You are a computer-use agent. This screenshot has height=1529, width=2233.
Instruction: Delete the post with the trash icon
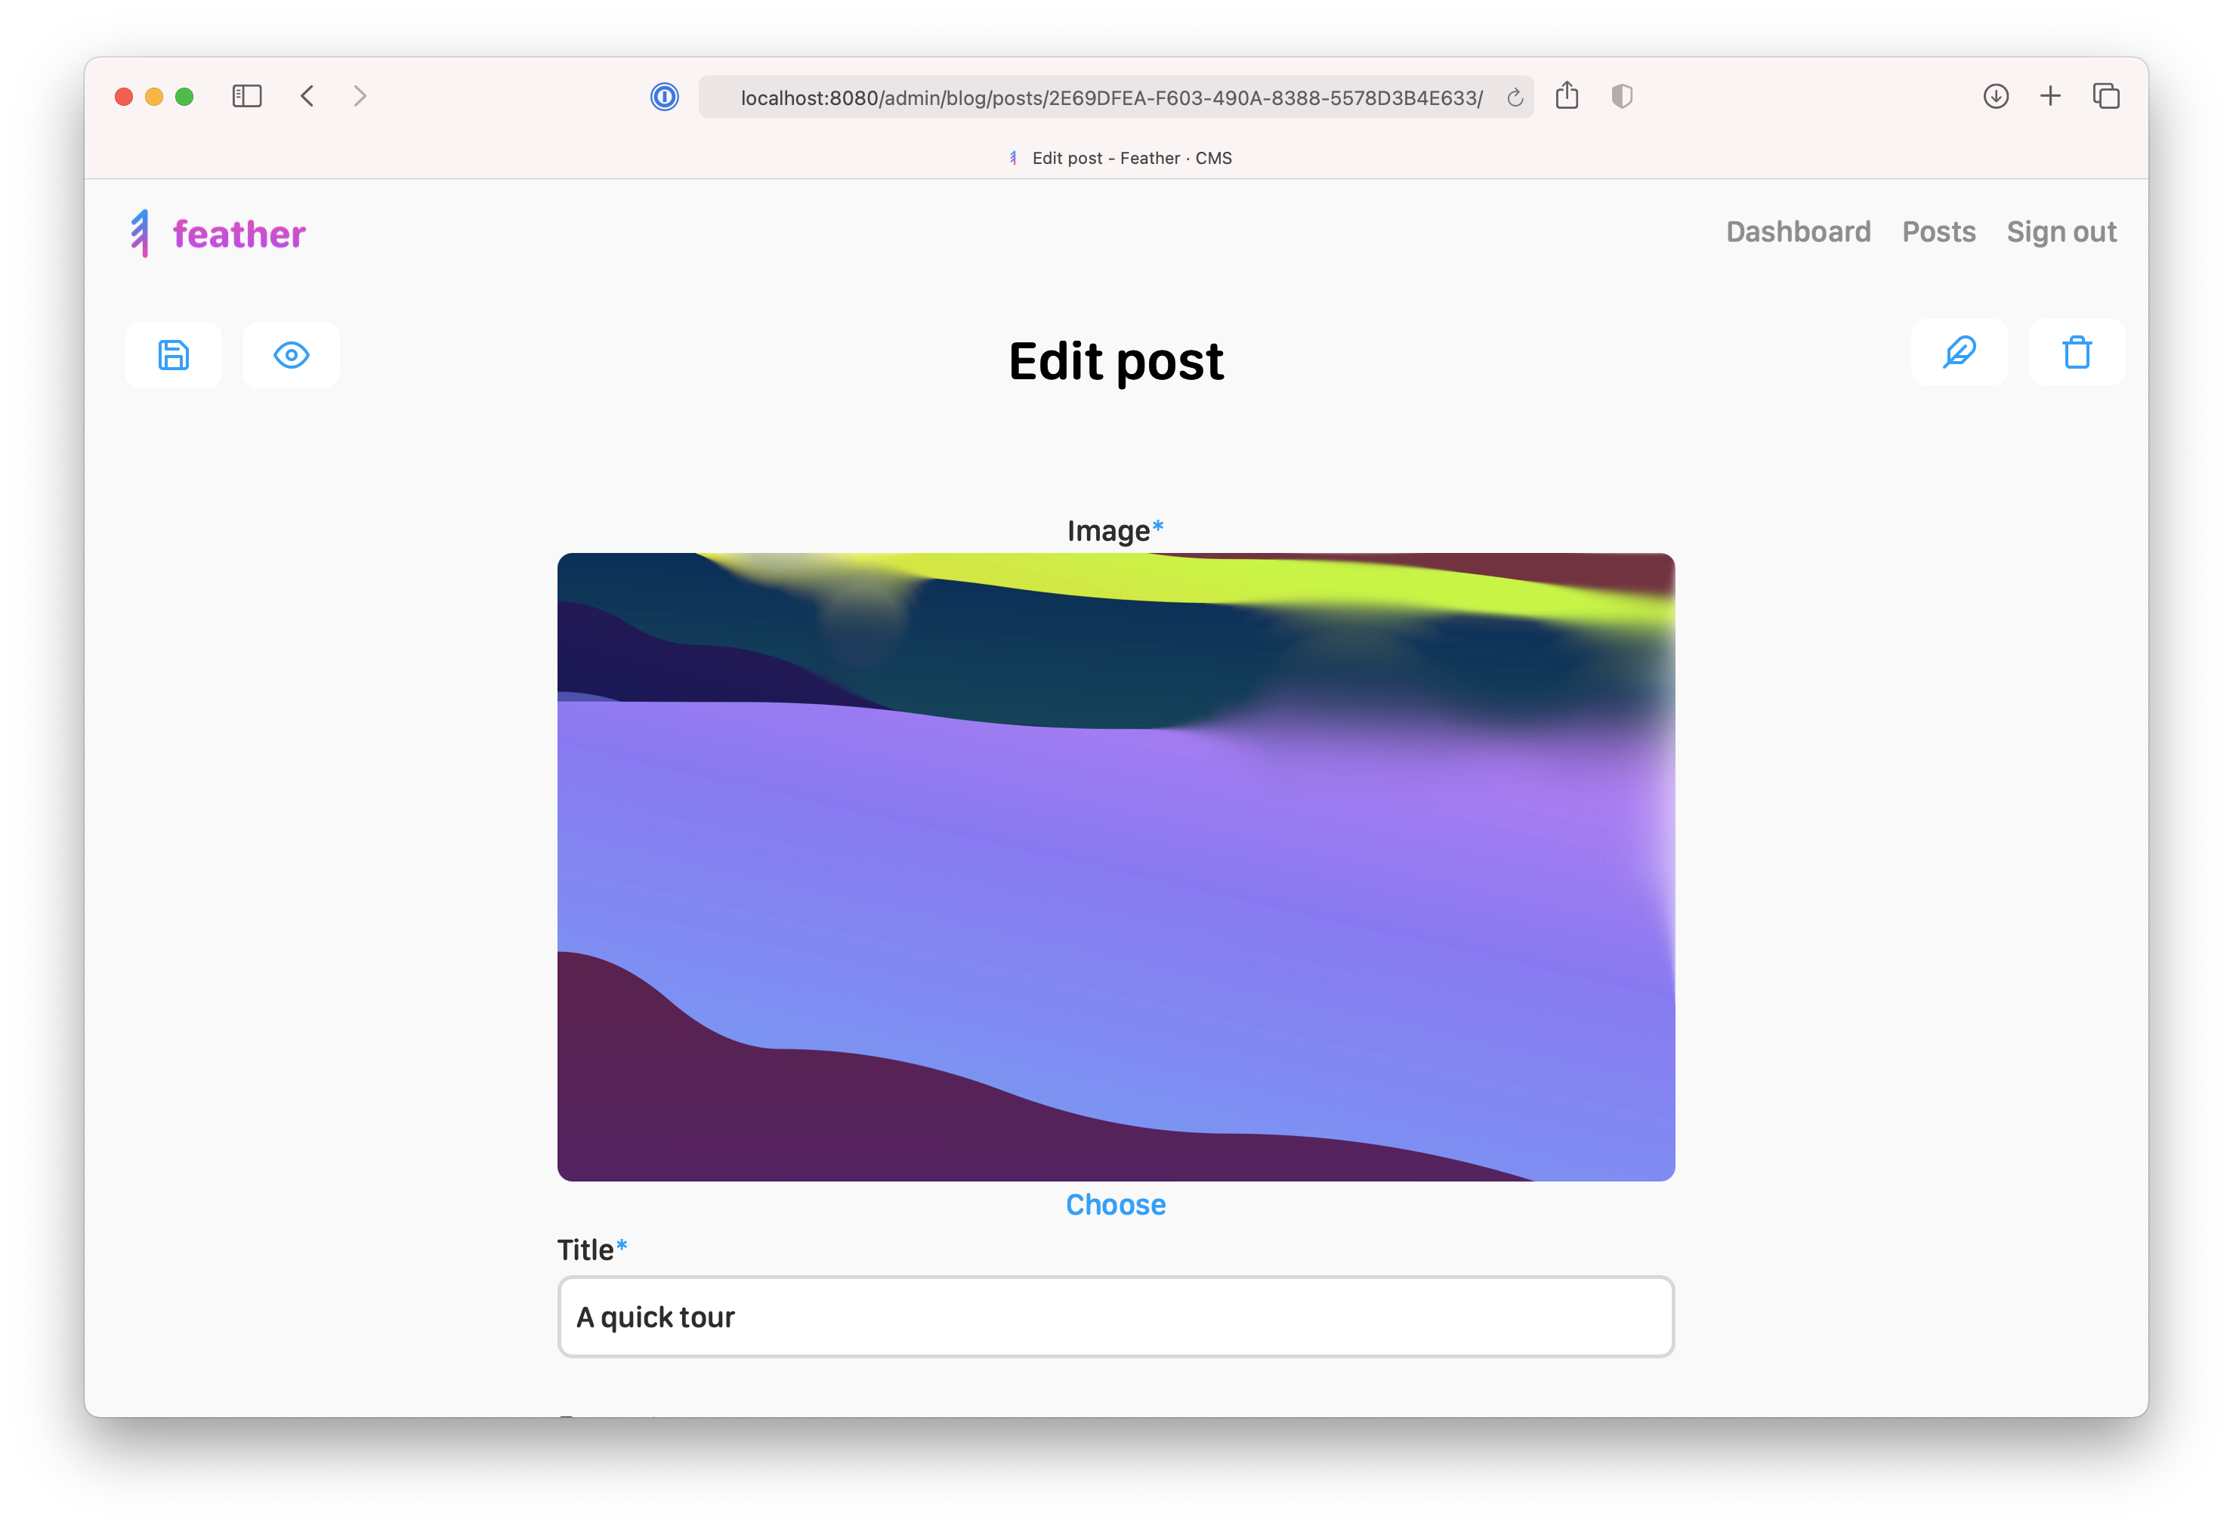tap(2075, 353)
